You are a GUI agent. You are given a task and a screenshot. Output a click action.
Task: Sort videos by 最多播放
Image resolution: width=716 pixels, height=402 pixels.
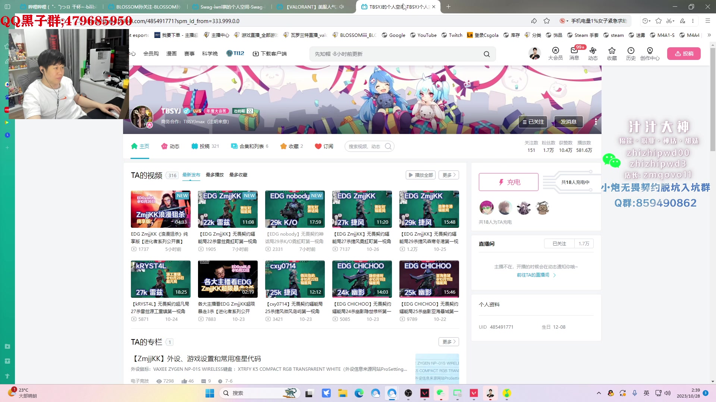coord(215,175)
